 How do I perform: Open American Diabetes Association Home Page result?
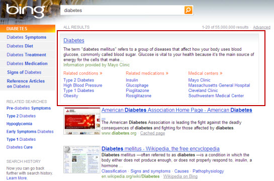(177, 110)
